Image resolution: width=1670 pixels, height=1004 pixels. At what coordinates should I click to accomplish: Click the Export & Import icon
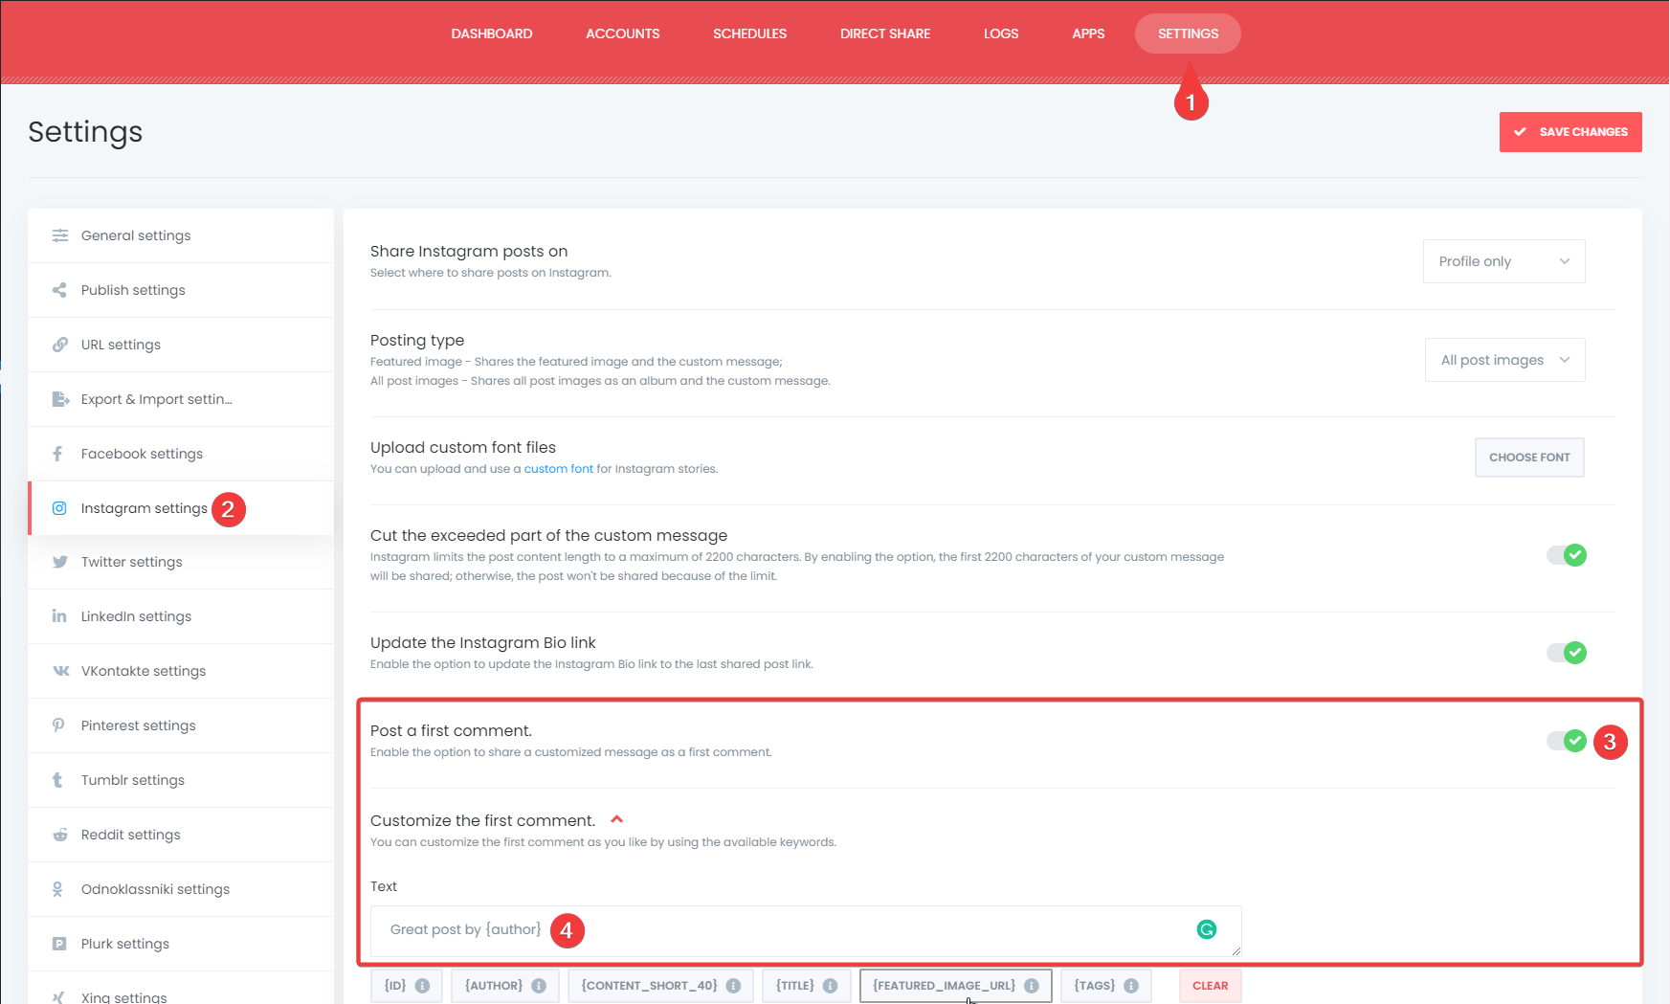pos(60,399)
